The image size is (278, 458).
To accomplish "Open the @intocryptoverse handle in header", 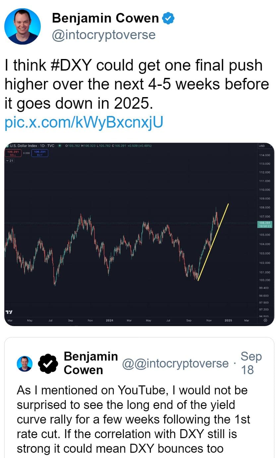I will 104,34.
